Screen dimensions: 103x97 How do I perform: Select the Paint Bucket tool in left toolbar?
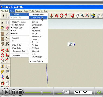coord(2,27)
